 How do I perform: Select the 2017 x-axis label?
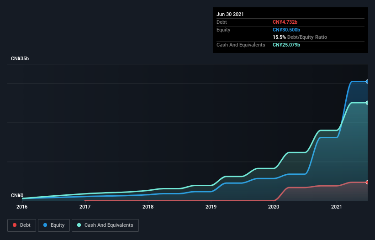coord(85,207)
